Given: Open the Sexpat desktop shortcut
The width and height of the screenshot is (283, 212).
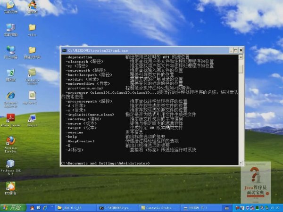Looking at the screenshot, I should (32, 121).
